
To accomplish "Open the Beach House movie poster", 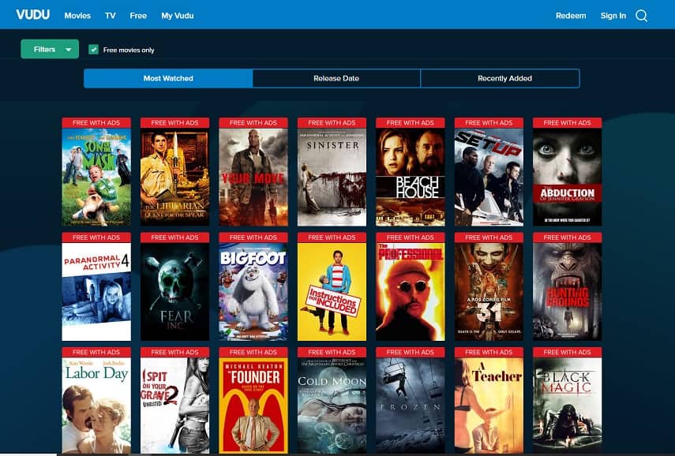I will tap(411, 178).
